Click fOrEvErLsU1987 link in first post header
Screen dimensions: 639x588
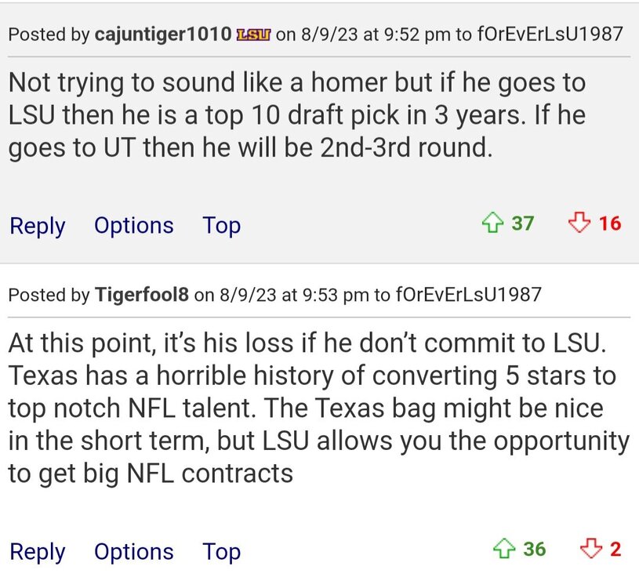coord(550,34)
